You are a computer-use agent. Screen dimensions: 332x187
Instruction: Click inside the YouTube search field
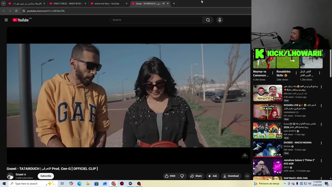[156, 20]
